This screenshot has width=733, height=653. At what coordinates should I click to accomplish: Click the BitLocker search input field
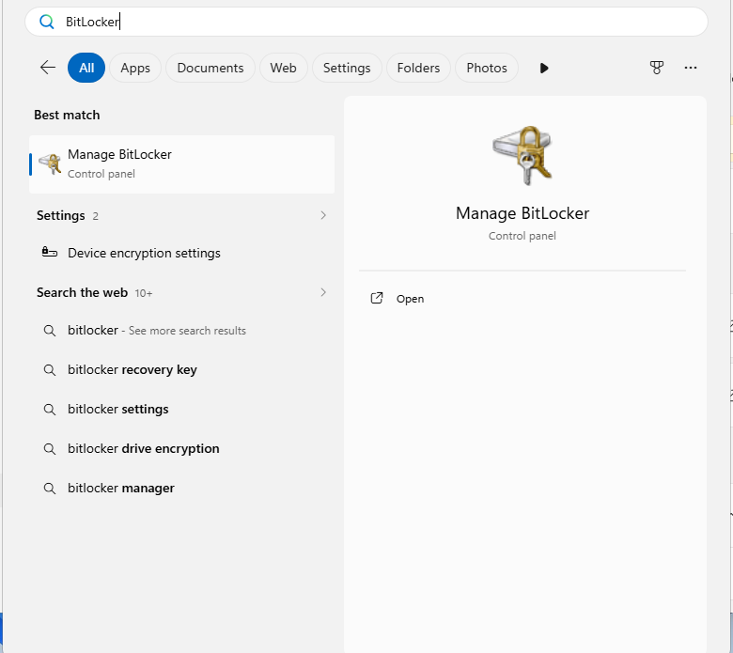pyautogui.click(x=366, y=22)
